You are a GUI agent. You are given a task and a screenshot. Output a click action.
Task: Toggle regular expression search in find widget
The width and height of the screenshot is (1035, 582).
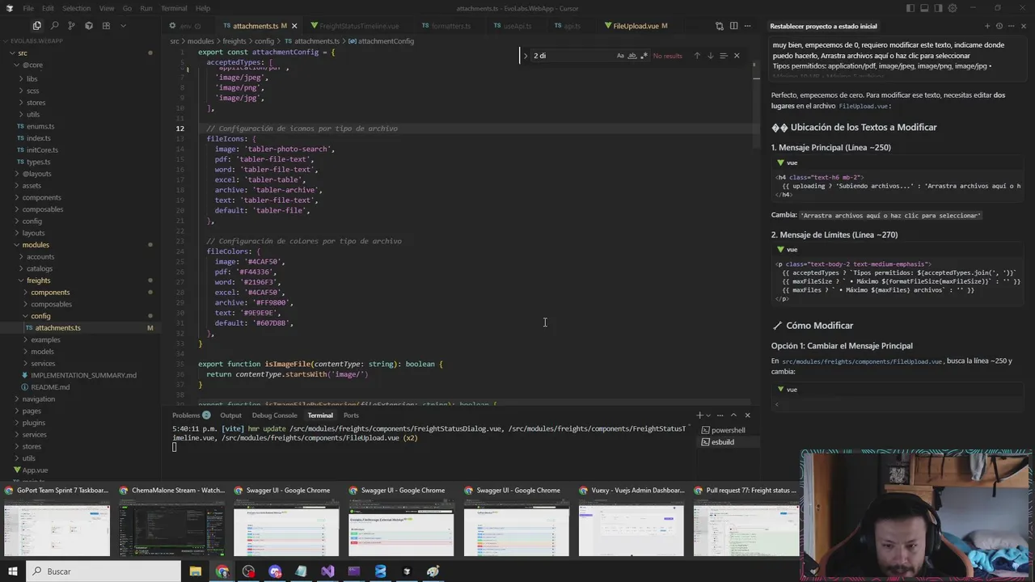tap(644, 56)
